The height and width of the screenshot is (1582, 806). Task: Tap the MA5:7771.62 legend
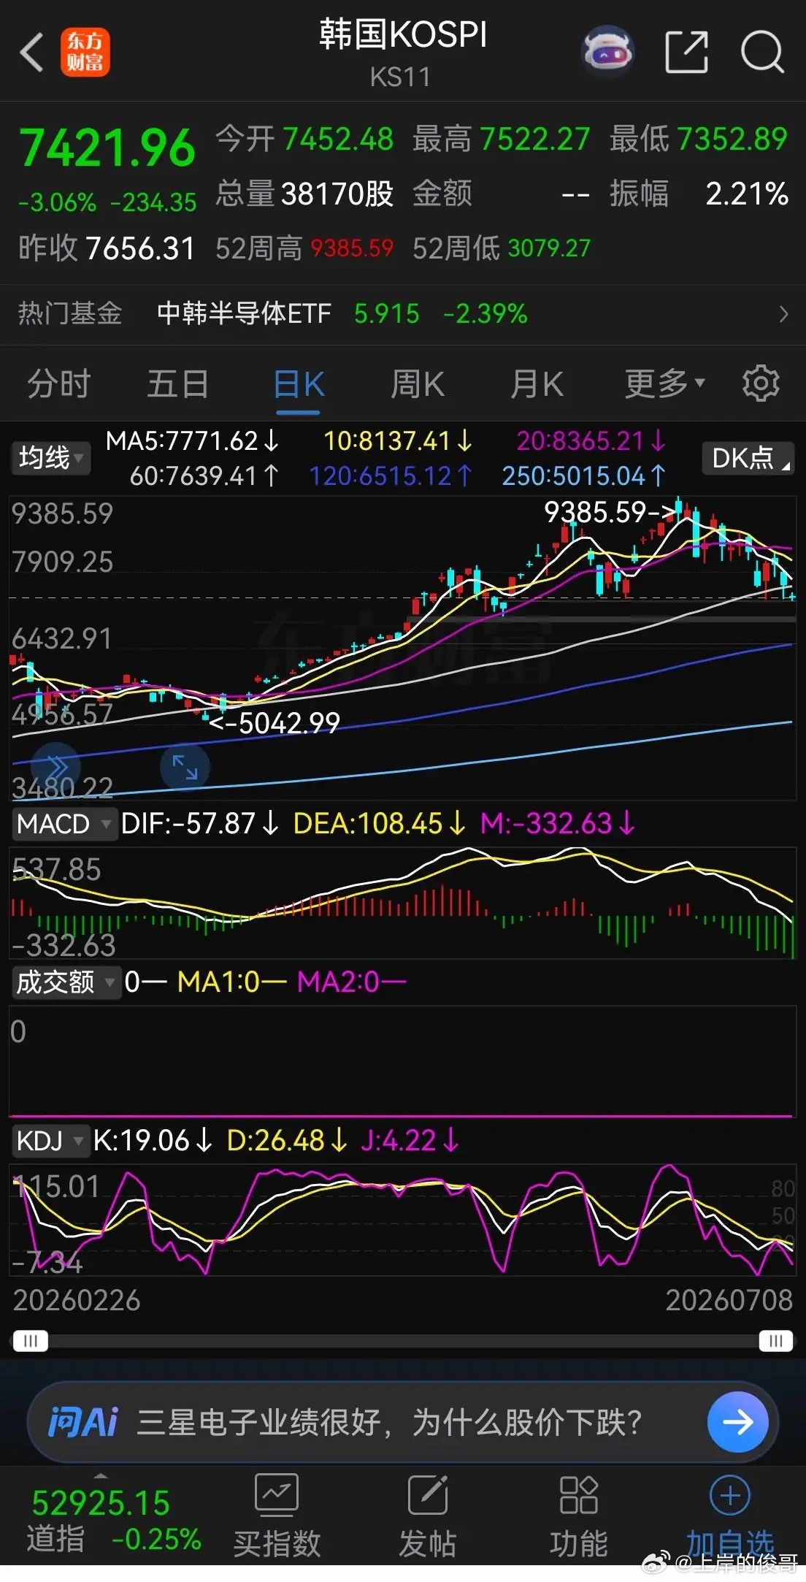192,441
